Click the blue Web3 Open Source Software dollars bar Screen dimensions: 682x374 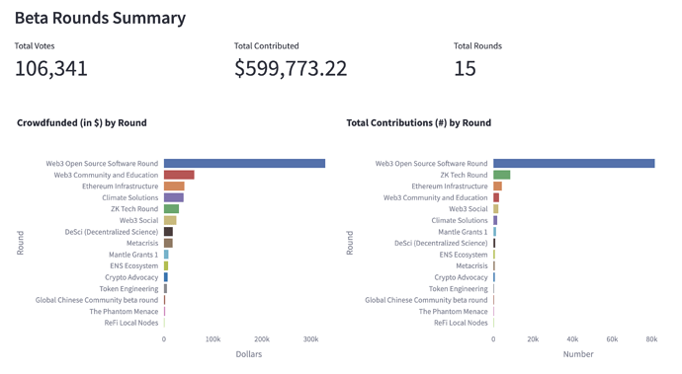244,164
